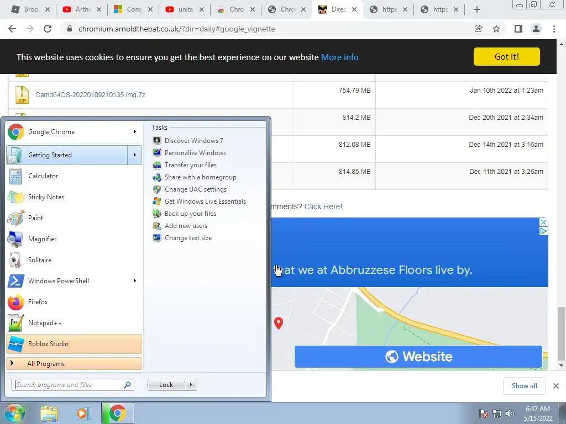Focus Search programs and files box
The height and width of the screenshot is (424, 566).
[x=72, y=385]
